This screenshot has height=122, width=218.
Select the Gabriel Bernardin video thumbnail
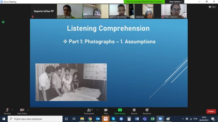pyautogui.click(x=122, y=11)
